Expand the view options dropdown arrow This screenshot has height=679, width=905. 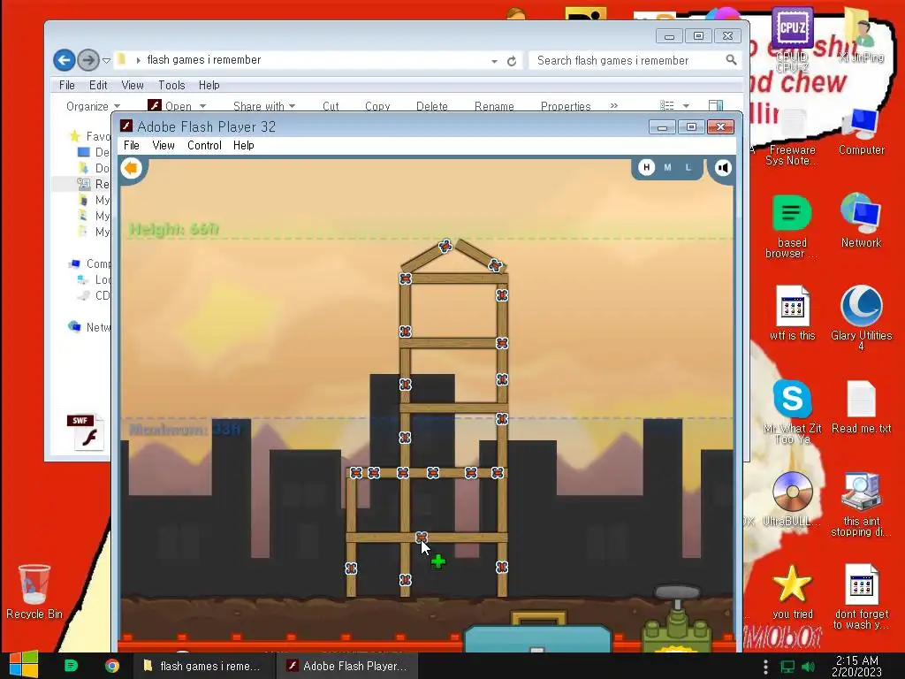point(686,106)
